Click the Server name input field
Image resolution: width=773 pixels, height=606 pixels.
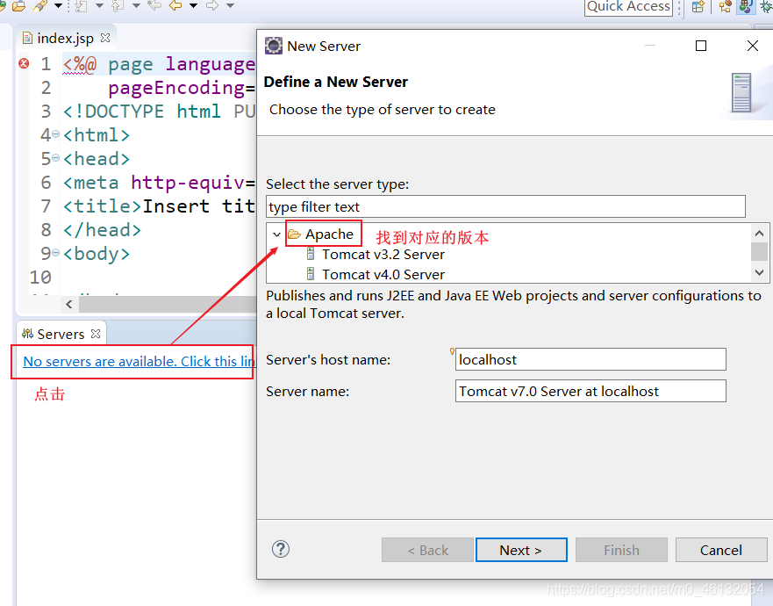click(590, 391)
